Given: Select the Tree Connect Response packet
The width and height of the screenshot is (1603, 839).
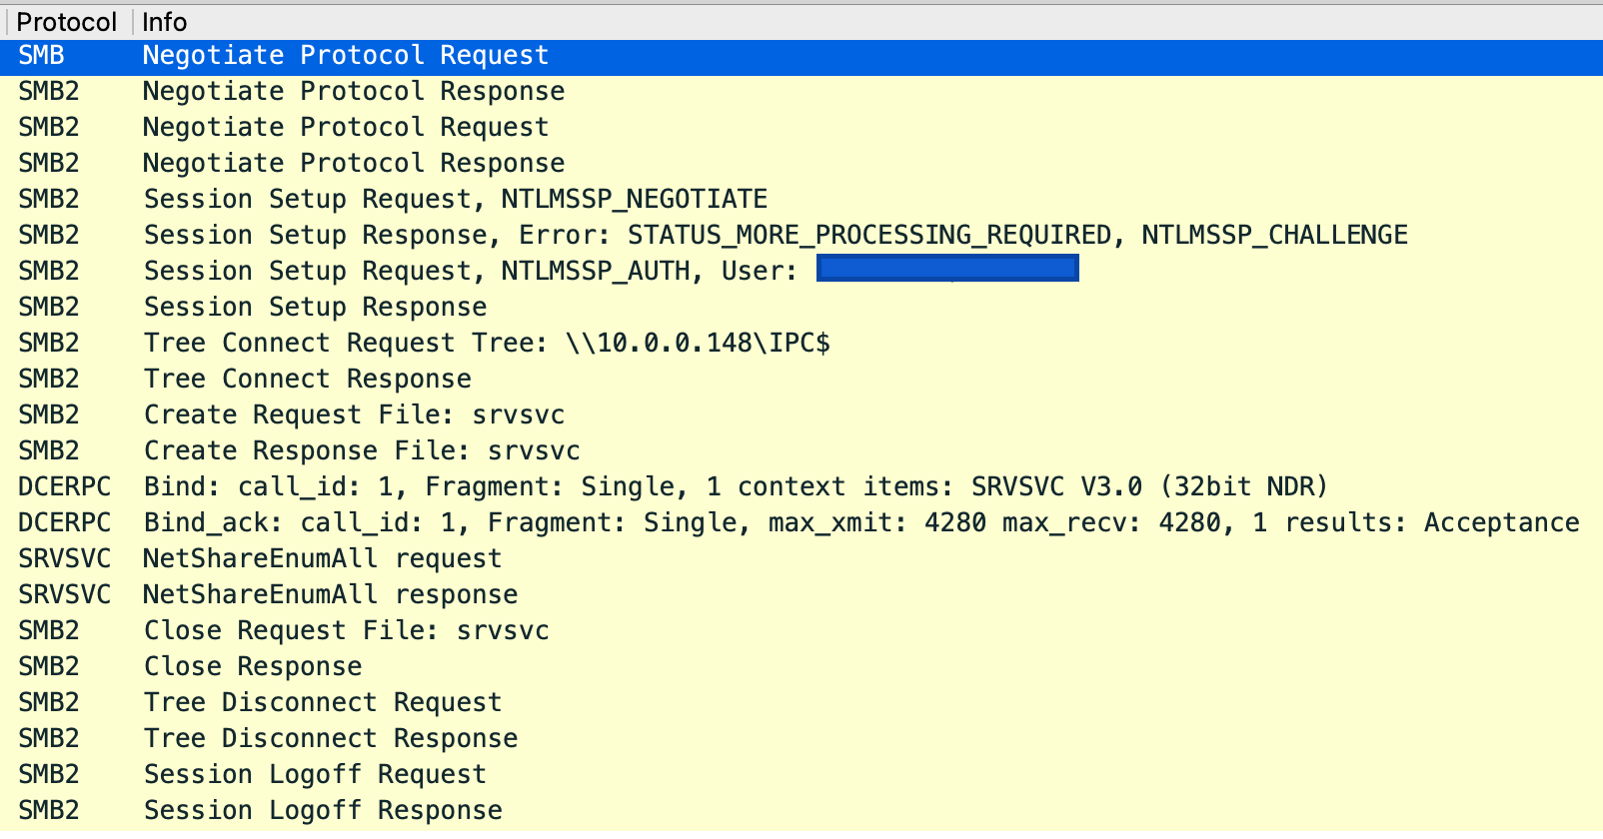Looking at the screenshot, I should point(307,380).
